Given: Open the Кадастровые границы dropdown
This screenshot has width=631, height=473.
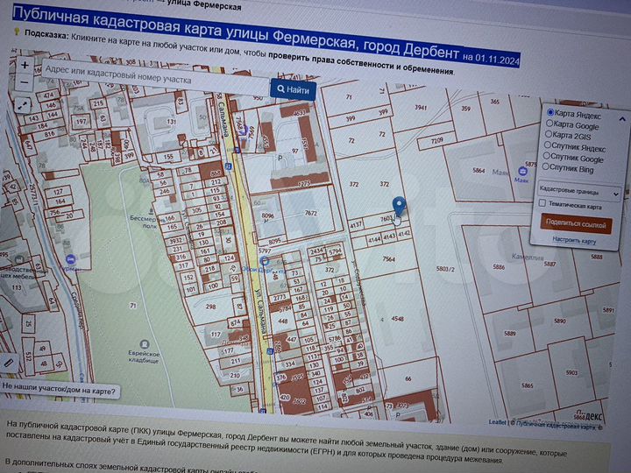Looking at the screenshot, I should (578, 190).
